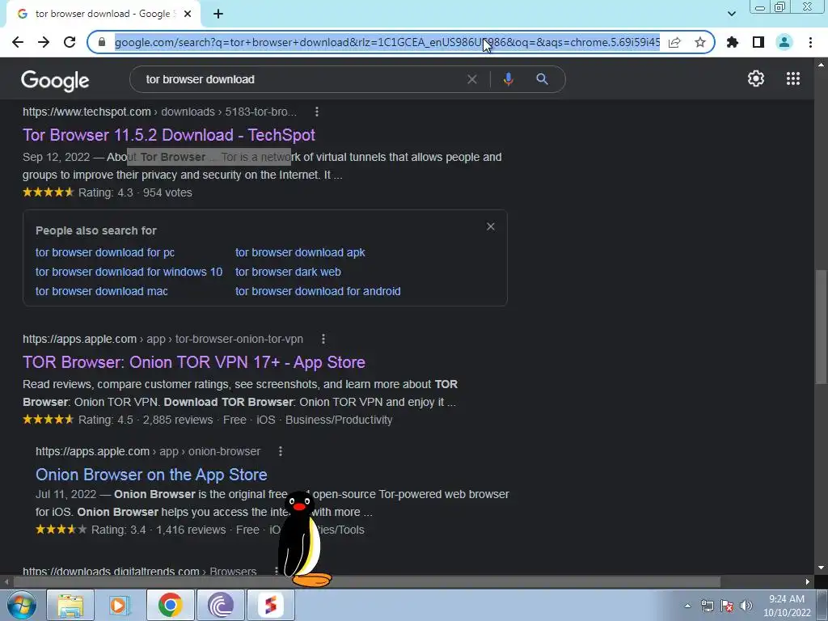Viewport: 828px width, 621px height.
Task: Open the network status tray icon
Action: (x=707, y=606)
